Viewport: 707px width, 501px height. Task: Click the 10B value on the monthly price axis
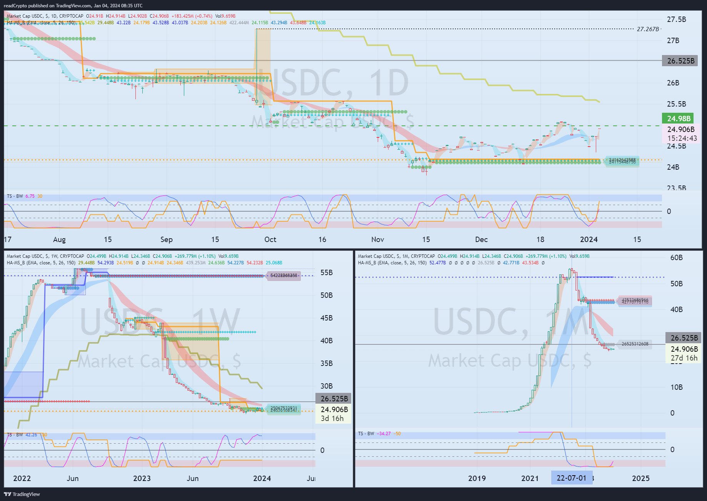pyautogui.click(x=677, y=387)
